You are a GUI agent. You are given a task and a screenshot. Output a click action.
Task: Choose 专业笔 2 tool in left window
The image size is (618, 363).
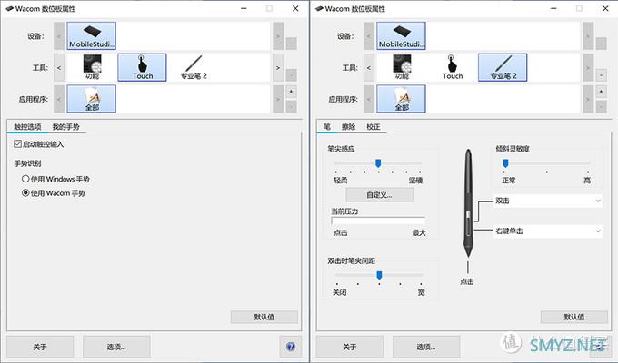194,67
